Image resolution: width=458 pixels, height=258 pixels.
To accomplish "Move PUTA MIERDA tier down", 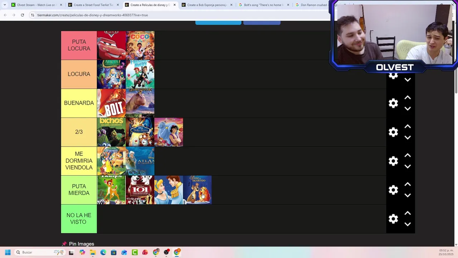I will [408, 195].
